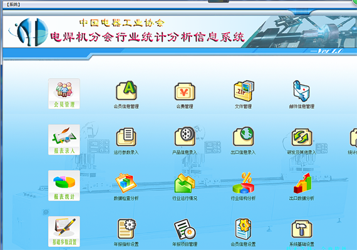Screen dimensions: 357x250
Task: Click the 电焊机分会行业统计分析信息系统 banner heading
Action: [x=148, y=37]
